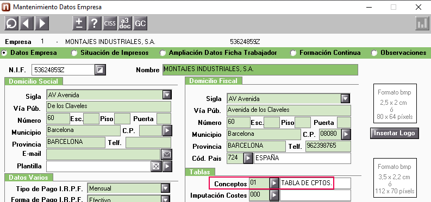This screenshot has height=202, width=431.
Task: Select Situación de Impresos radio option
Action: coord(74,53)
